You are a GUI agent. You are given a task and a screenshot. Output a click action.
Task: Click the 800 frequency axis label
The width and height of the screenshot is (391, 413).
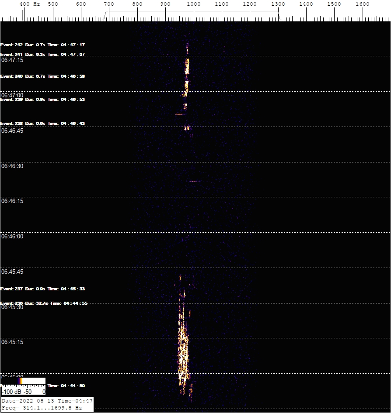(x=137, y=4)
